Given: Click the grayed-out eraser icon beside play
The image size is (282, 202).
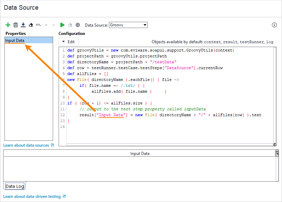Looking at the screenshot, I should point(70,25).
